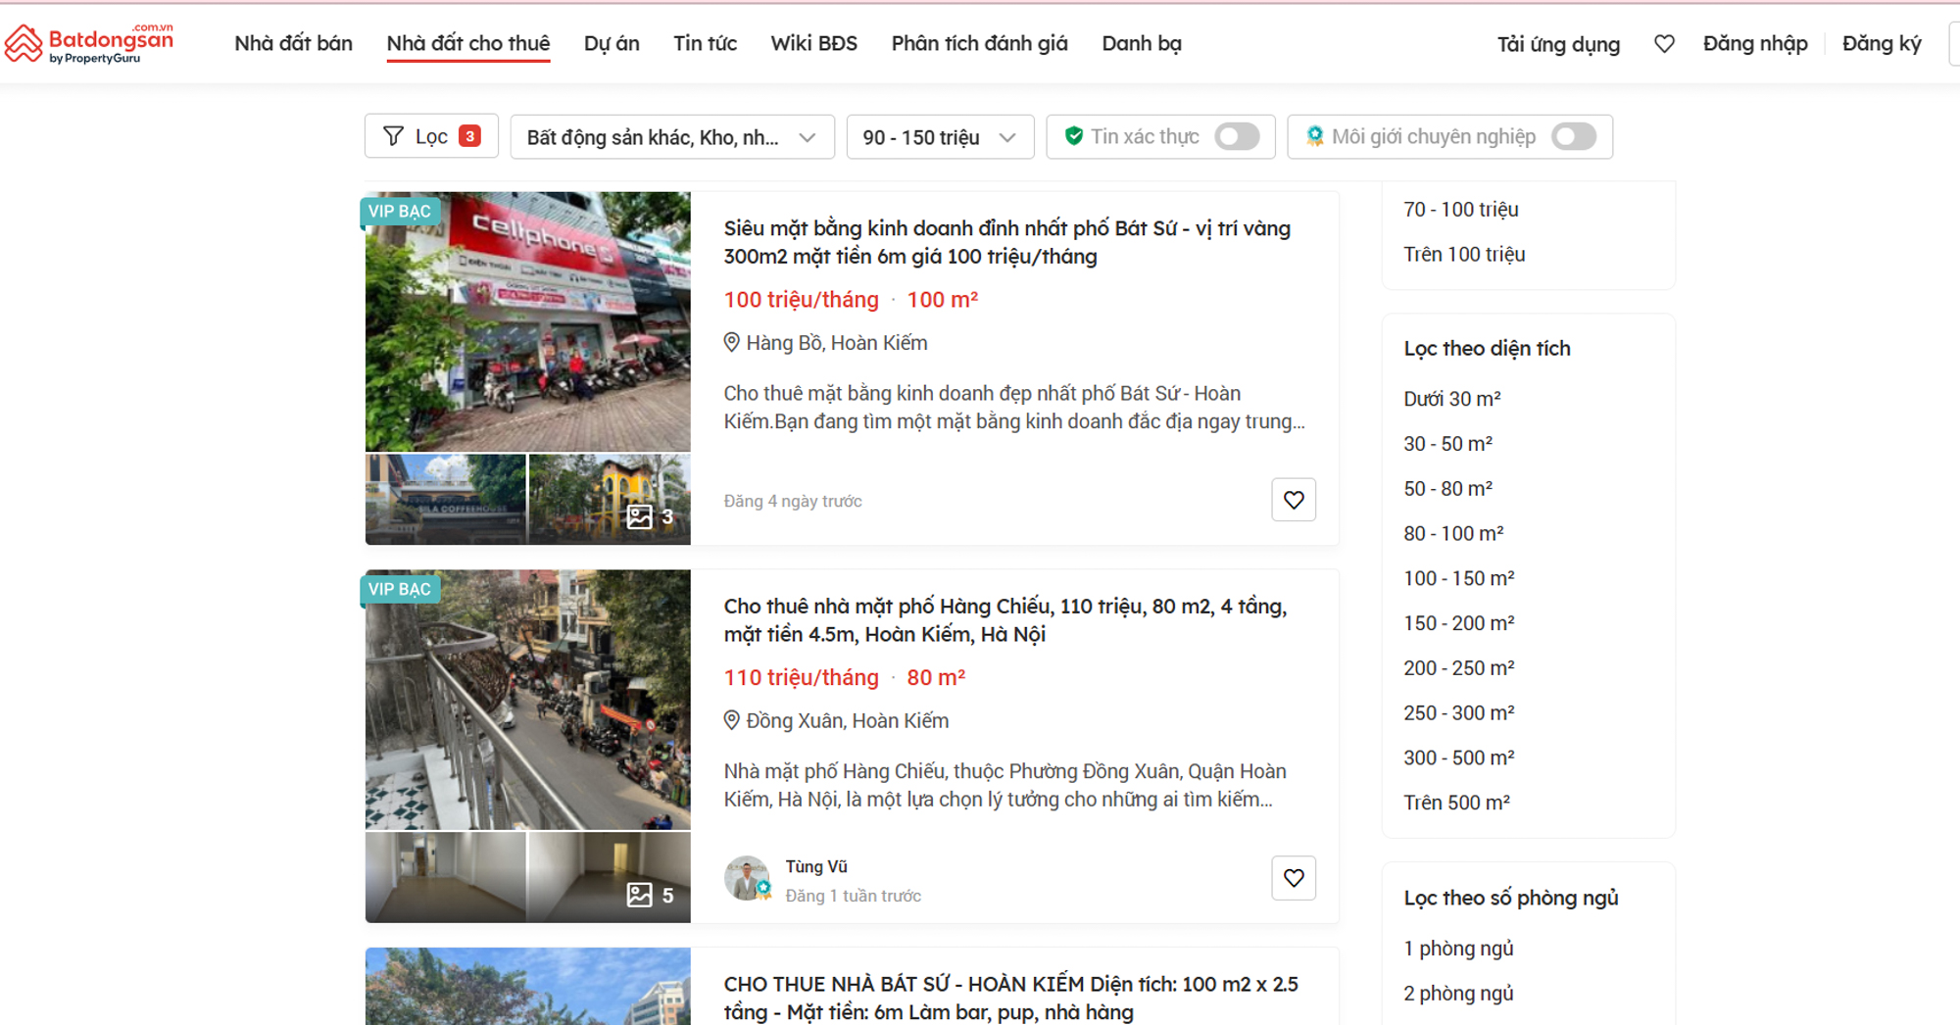The image size is (1960, 1025).
Task: Click Đăng nhập link
Action: (1755, 43)
